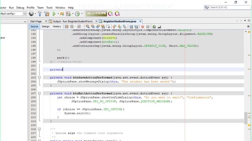
Task: Click second profiler icon beside memory bar
Action: coord(117,14)
